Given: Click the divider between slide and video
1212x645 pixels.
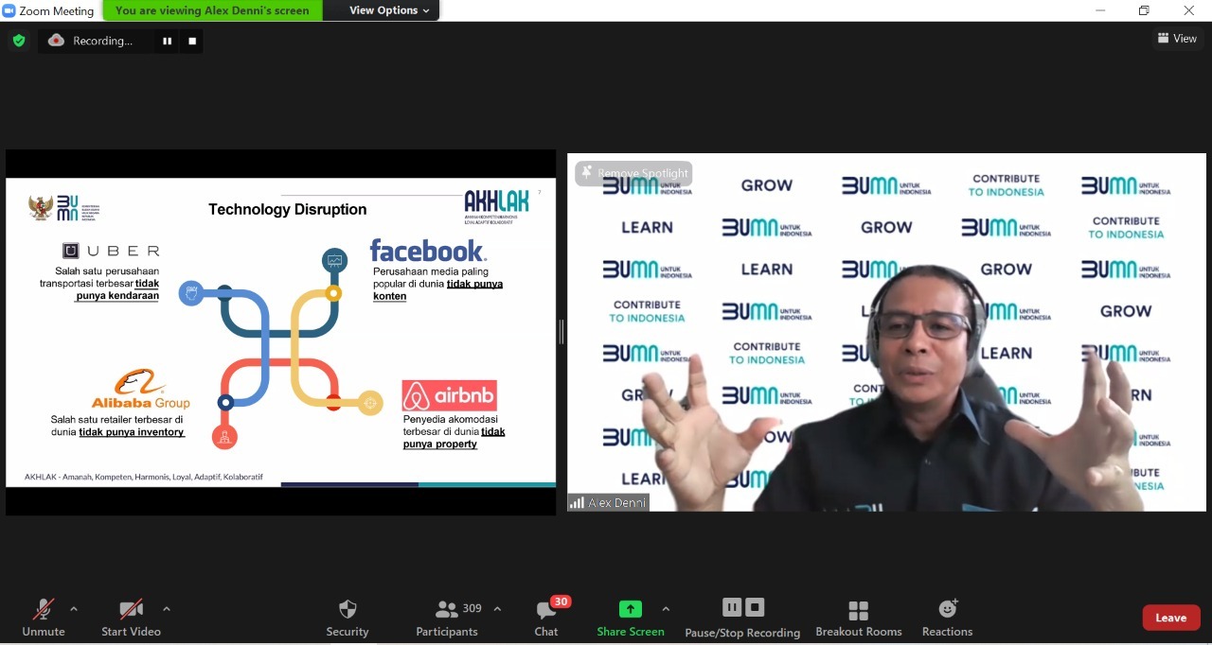Looking at the screenshot, I should tap(561, 332).
